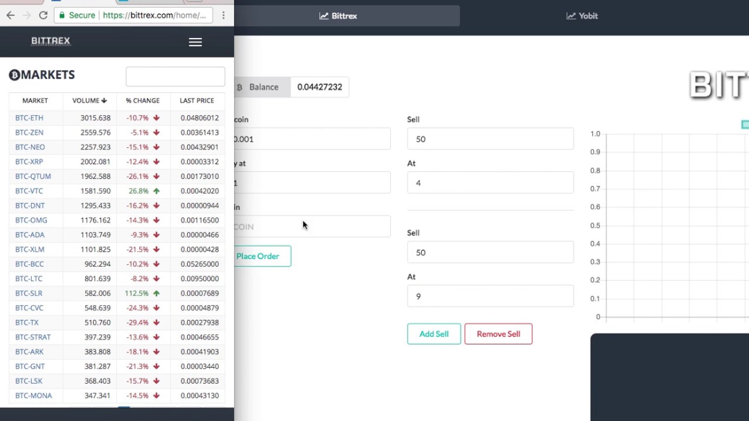Open the BTC-ADA market
The image size is (749, 421).
pos(30,235)
